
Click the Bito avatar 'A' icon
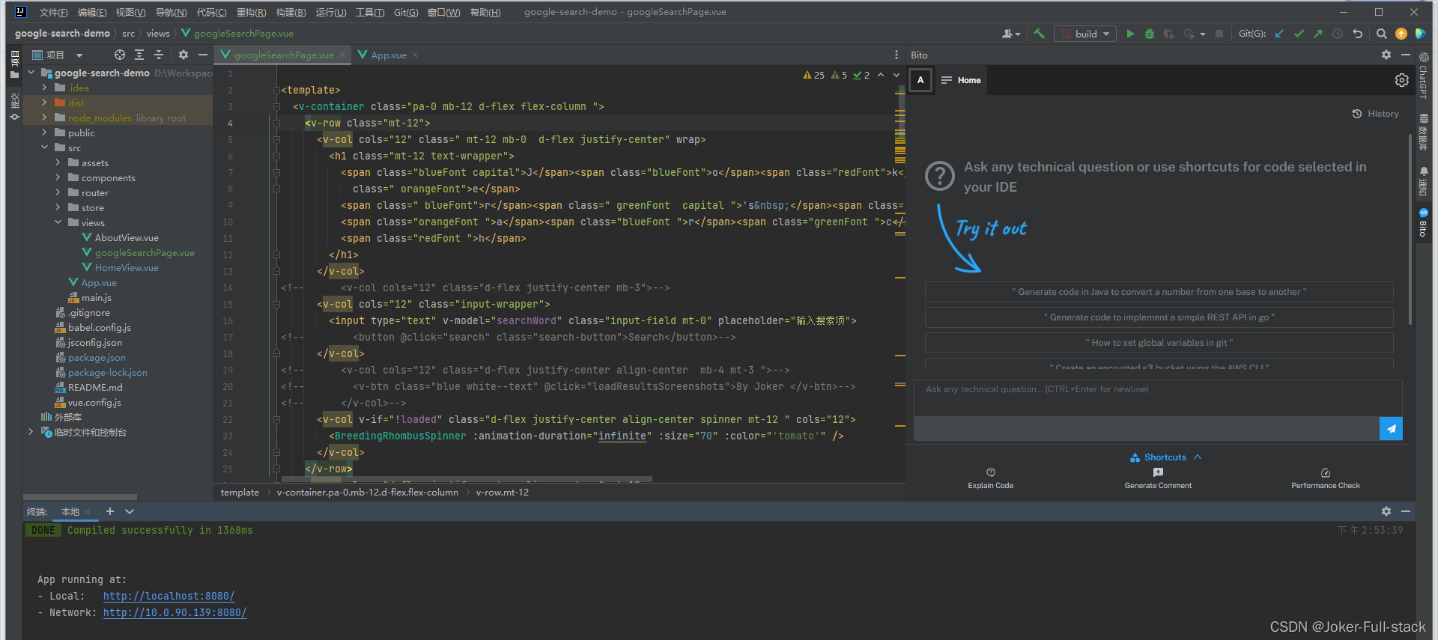point(920,80)
